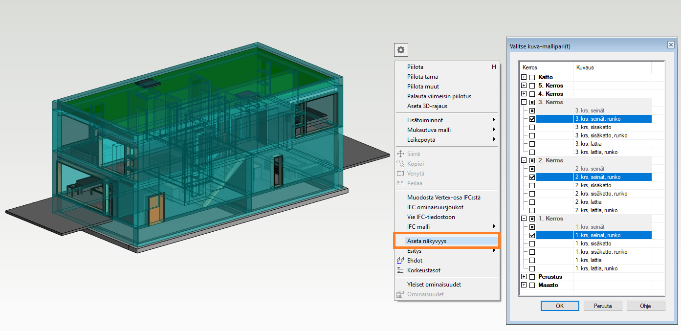Click the gear settings icon above menu
681x331 pixels.
pyautogui.click(x=401, y=50)
